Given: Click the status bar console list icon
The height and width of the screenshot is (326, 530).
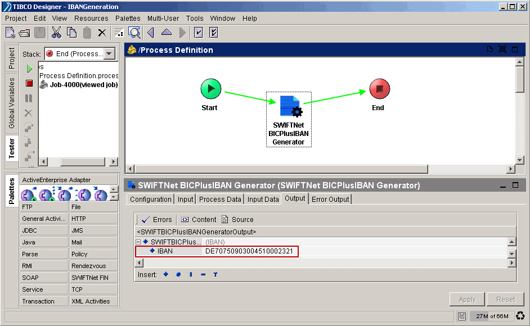Looking at the screenshot, I should coord(462,316).
